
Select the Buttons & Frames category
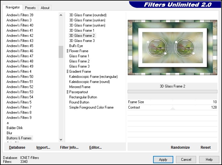pyautogui.click(x=19, y=138)
